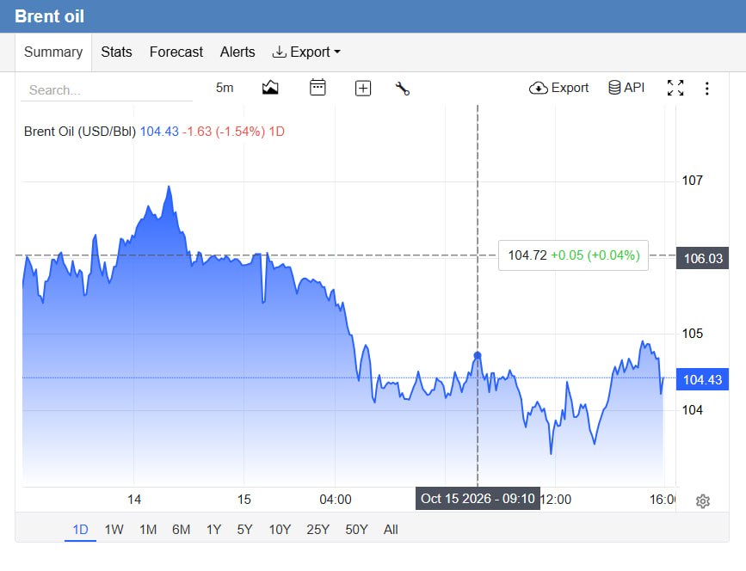The width and height of the screenshot is (746, 571).
Task: Focus the Search input field
Action: pyautogui.click(x=107, y=89)
